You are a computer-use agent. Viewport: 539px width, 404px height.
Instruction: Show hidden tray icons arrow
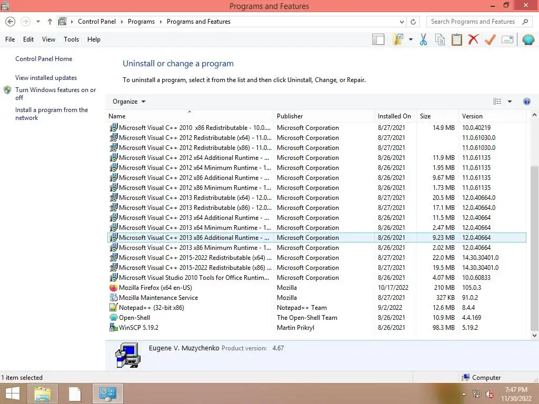(464, 394)
